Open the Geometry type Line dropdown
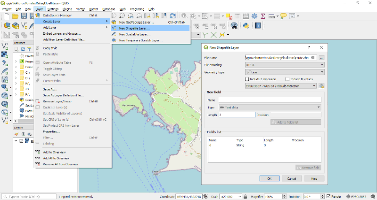 coord(285,72)
